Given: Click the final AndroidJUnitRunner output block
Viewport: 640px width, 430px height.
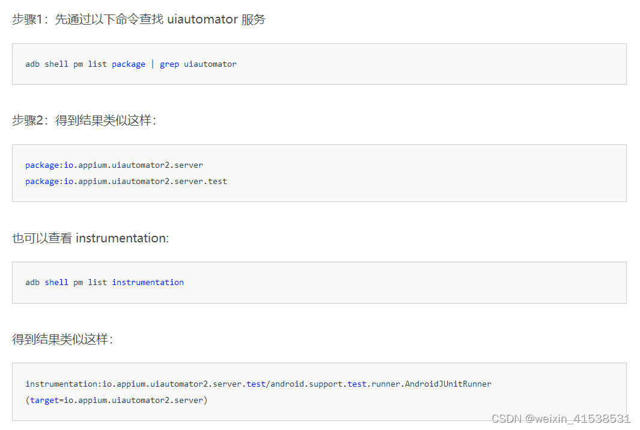Looking at the screenshot, I should (x=318, y=392).
